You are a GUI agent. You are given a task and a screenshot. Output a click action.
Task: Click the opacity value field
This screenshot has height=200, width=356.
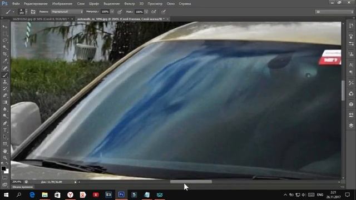click(x=105, y=12)
